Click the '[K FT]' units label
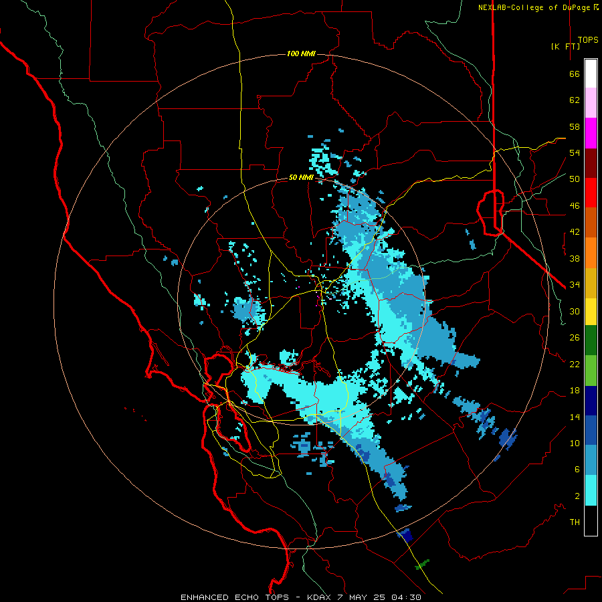 coord(565,46)
